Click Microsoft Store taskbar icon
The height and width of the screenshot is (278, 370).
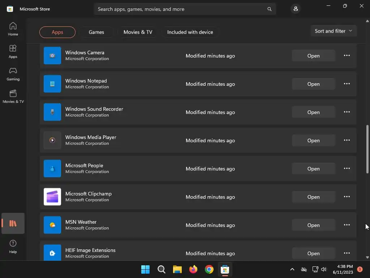[225, 269]
